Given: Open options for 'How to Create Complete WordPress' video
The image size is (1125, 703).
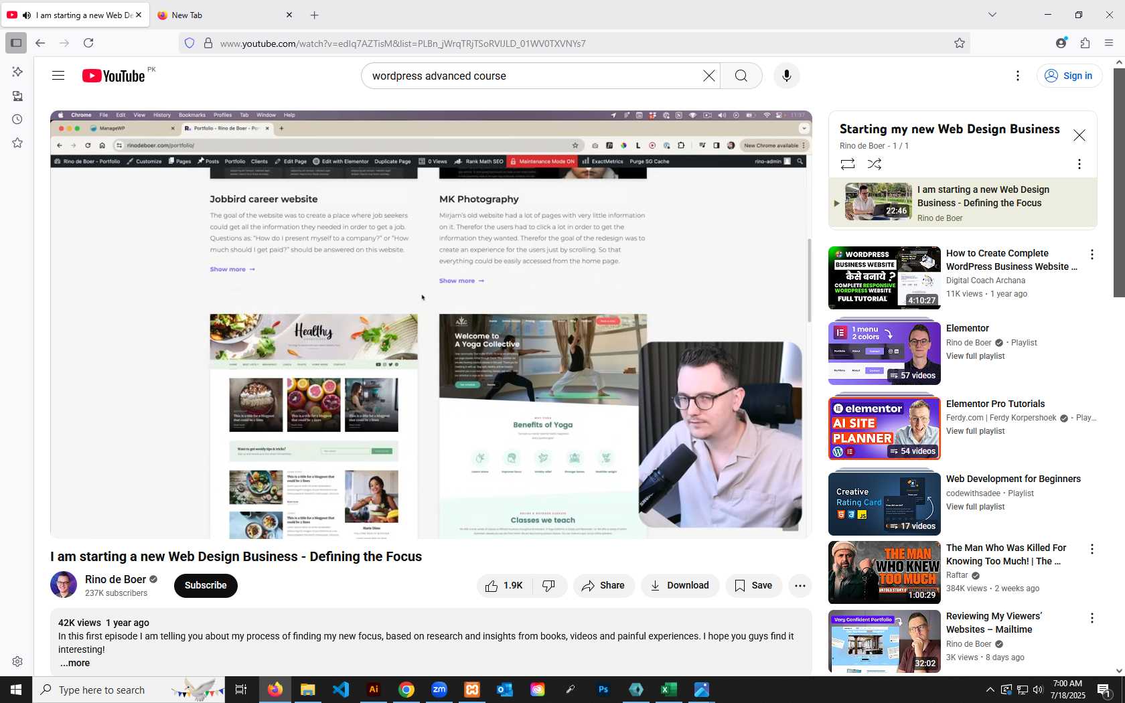Looking at the screenshot, I should 1092,254.
